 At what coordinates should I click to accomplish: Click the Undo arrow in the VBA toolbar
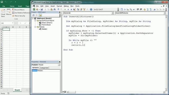click(58, 9)
